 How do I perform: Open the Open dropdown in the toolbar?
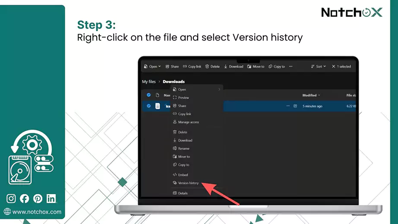pos(152,66)
